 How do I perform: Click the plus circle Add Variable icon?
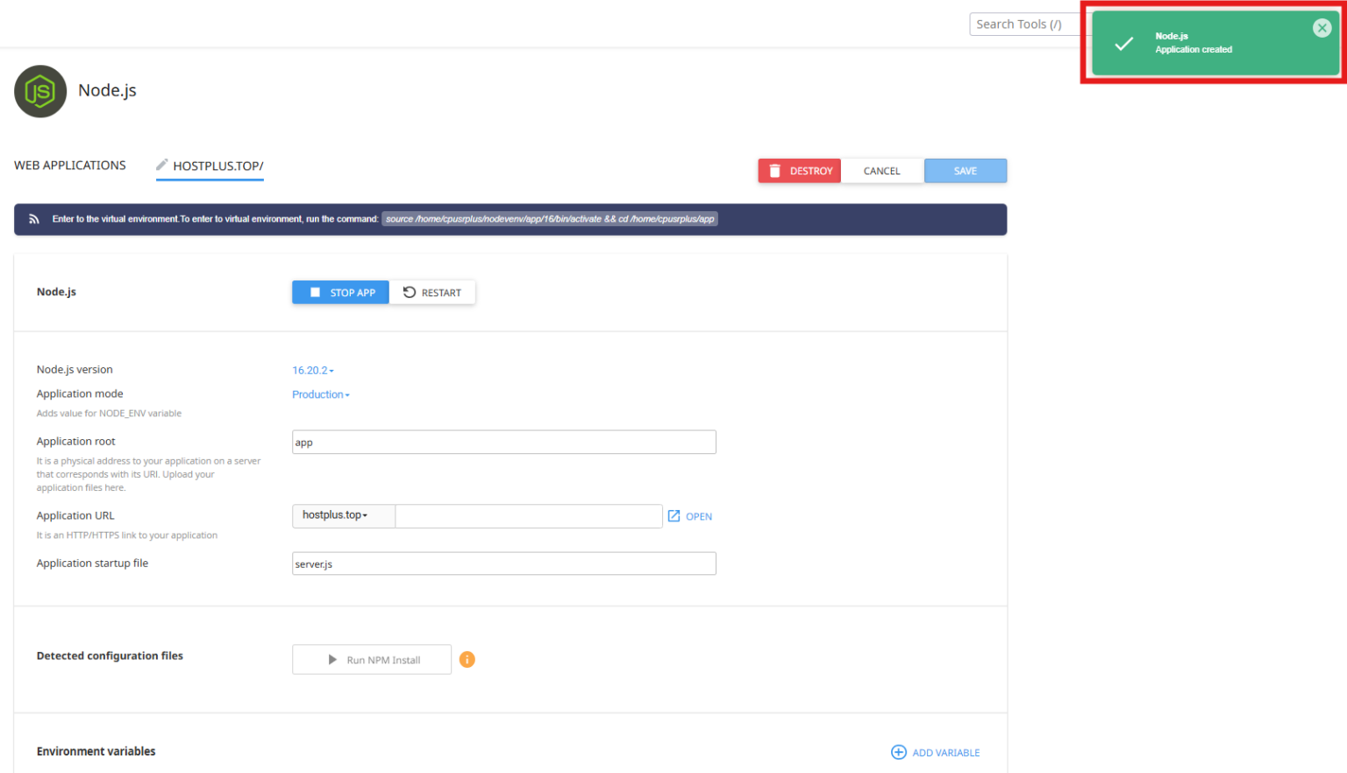[899, 752]
